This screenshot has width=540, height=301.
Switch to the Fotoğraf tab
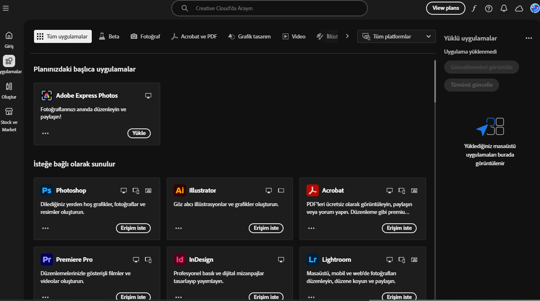point(145,36)
